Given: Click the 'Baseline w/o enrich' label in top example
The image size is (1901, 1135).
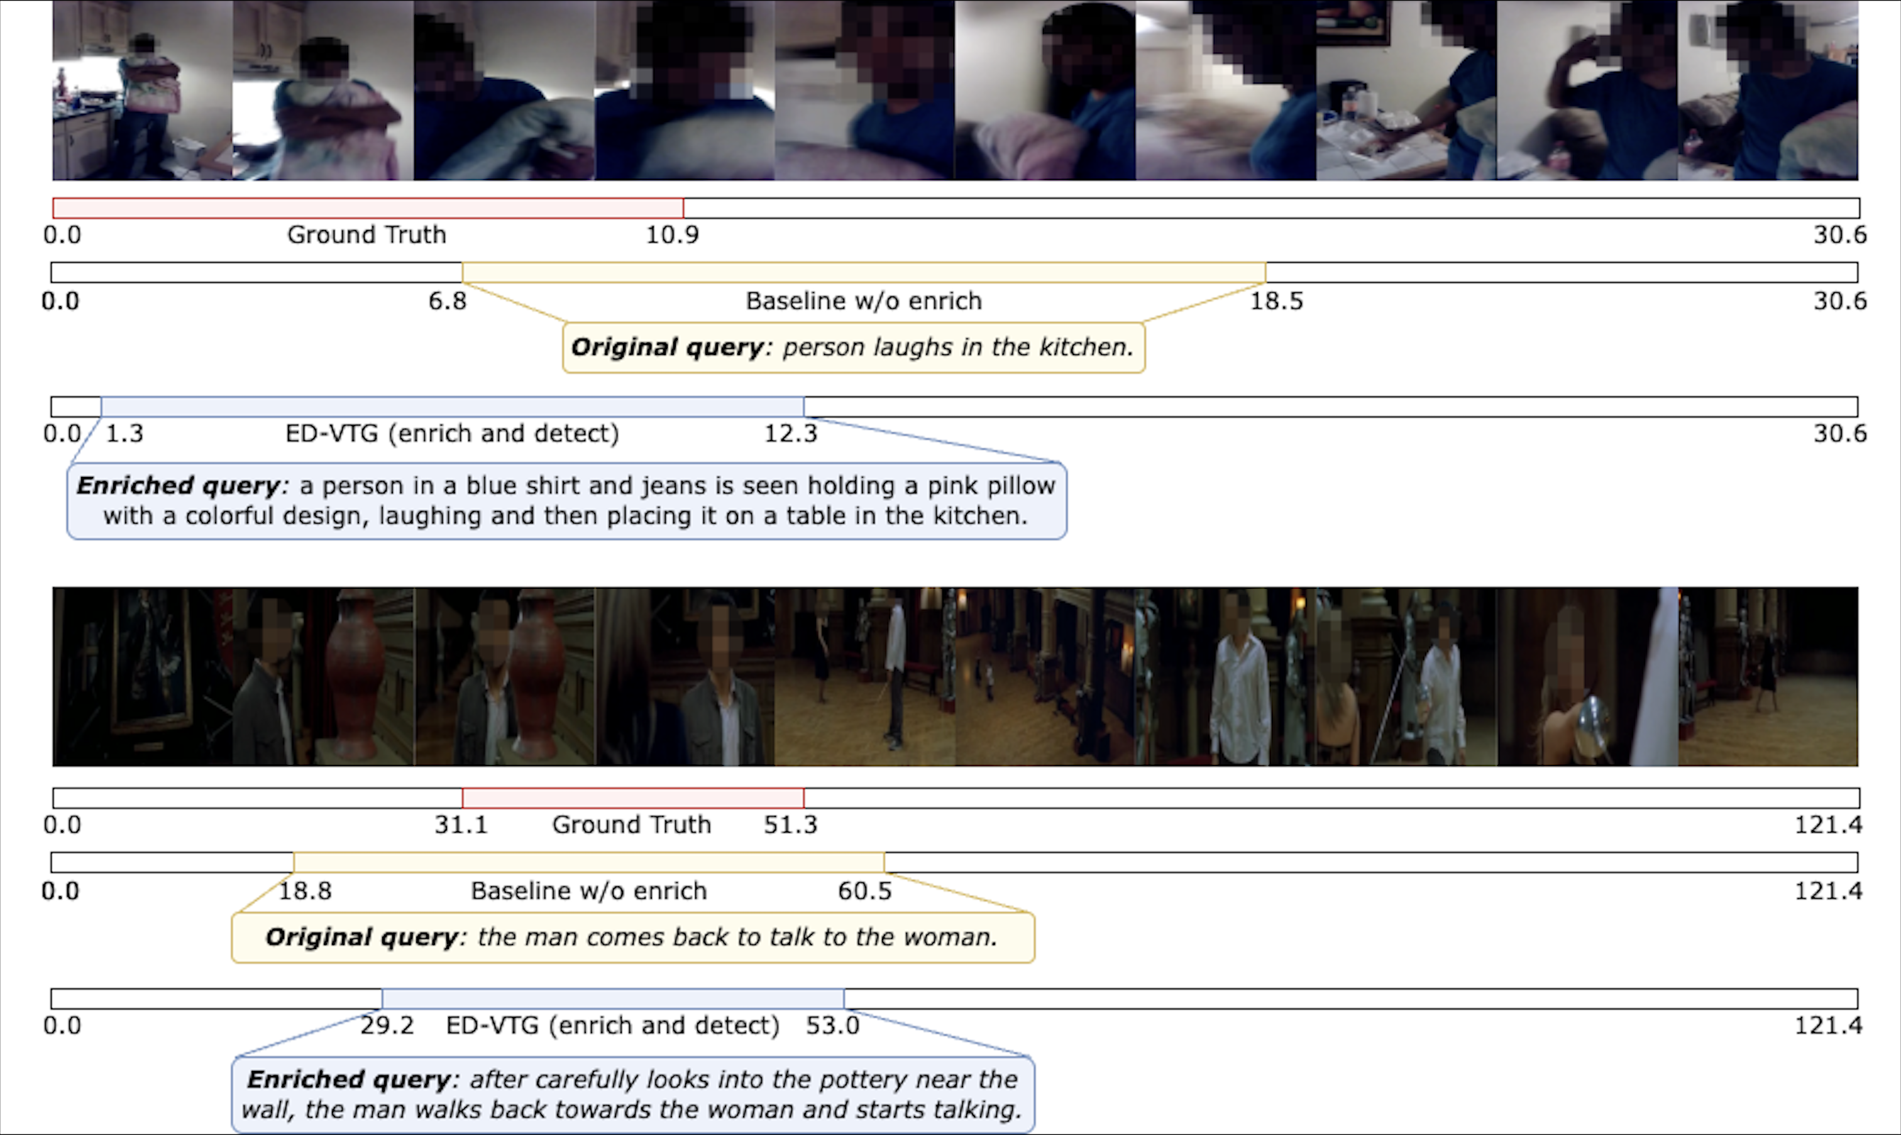Looking at the screenshot, I should [863, 301].
